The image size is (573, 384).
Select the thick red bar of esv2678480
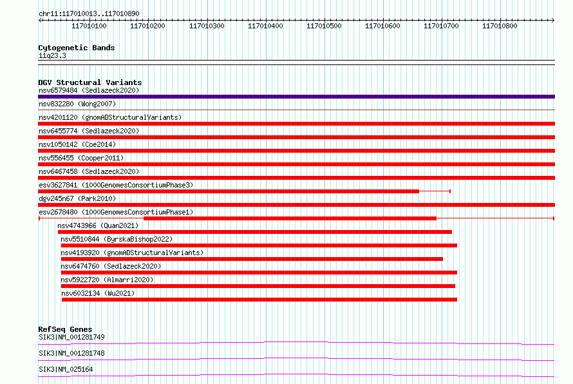290,218
